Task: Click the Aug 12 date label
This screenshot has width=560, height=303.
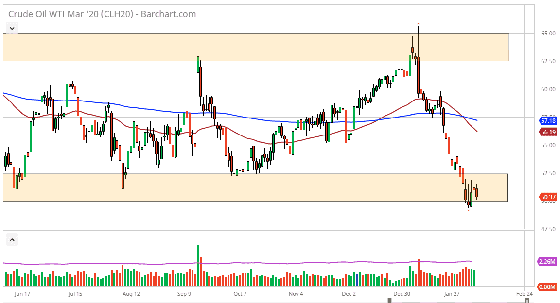Action: [131, 294]
